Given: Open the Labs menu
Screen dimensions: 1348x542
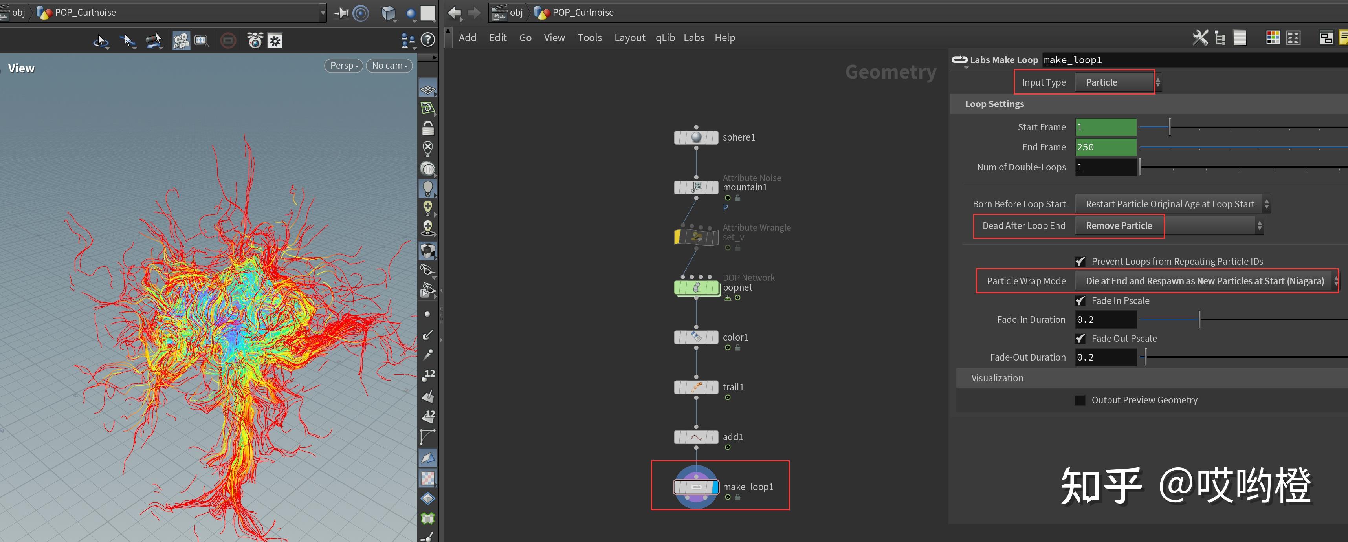Looking at the screenshot, I should coord(693,38).
